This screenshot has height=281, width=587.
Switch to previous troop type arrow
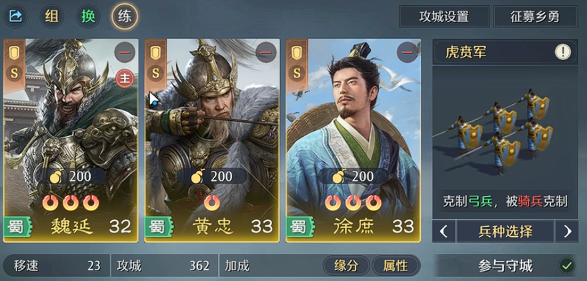point(444,231)
